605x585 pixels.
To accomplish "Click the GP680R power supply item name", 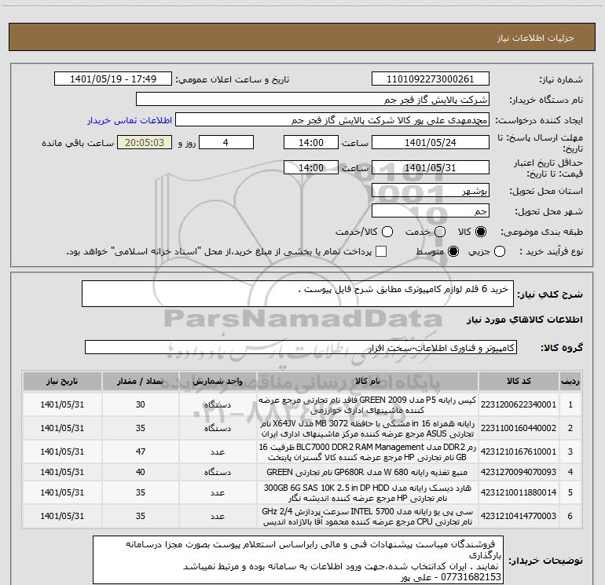I will tap(368, 472).
